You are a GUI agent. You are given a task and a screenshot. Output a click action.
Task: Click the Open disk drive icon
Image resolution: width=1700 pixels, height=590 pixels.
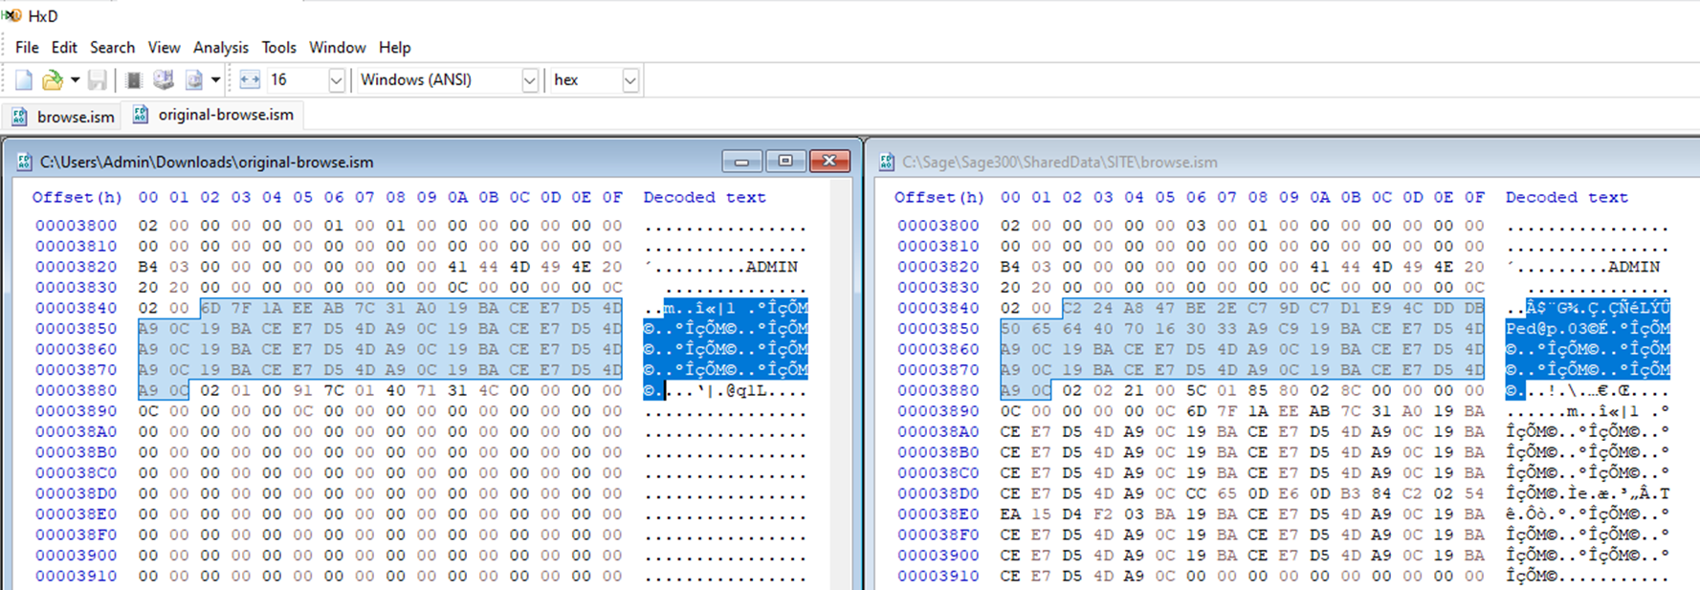[164, 80]
